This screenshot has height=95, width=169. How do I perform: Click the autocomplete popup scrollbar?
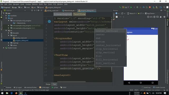(126, 43)
